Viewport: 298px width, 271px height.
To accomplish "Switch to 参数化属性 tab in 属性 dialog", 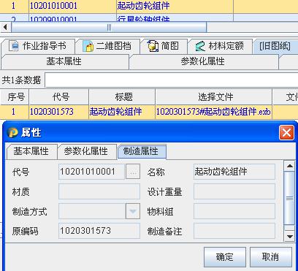I will [86, 151].
